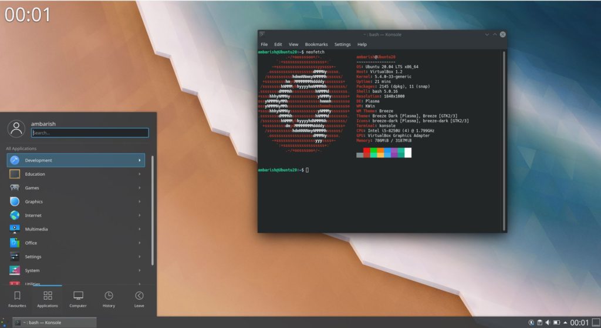Click the neofetch command text in terminal

point(315,52)
